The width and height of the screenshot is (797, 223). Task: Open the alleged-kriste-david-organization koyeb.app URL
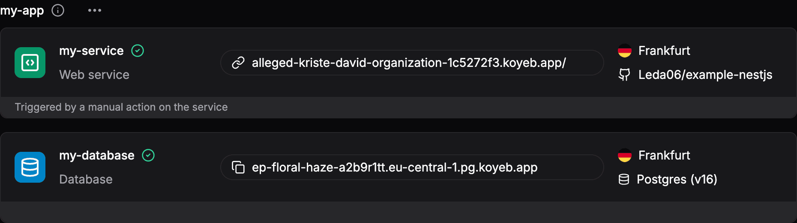[409, 63]
